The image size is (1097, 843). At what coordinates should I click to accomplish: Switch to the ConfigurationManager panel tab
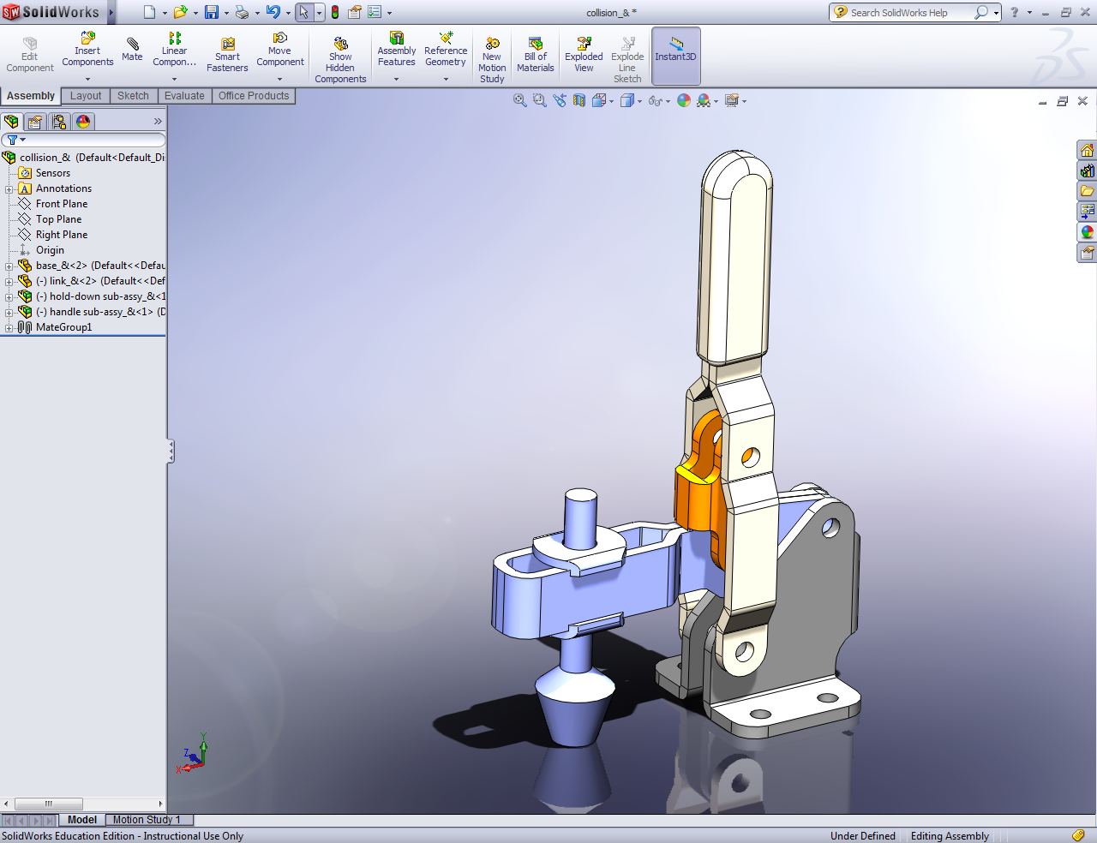(59, 122)
